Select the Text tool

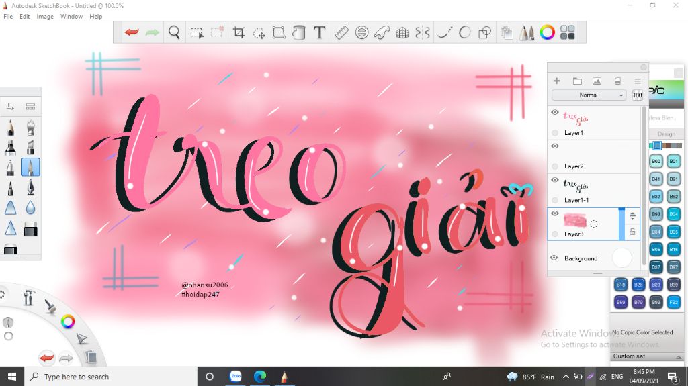319,32
